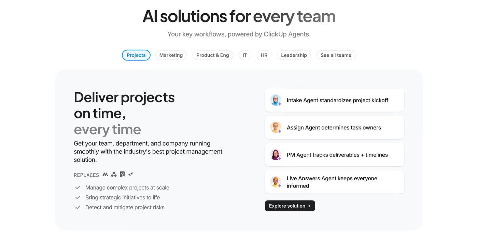Screen dimensions: 478x240
Task: Switch to the Marketing tab
Action: pos(171,55)
